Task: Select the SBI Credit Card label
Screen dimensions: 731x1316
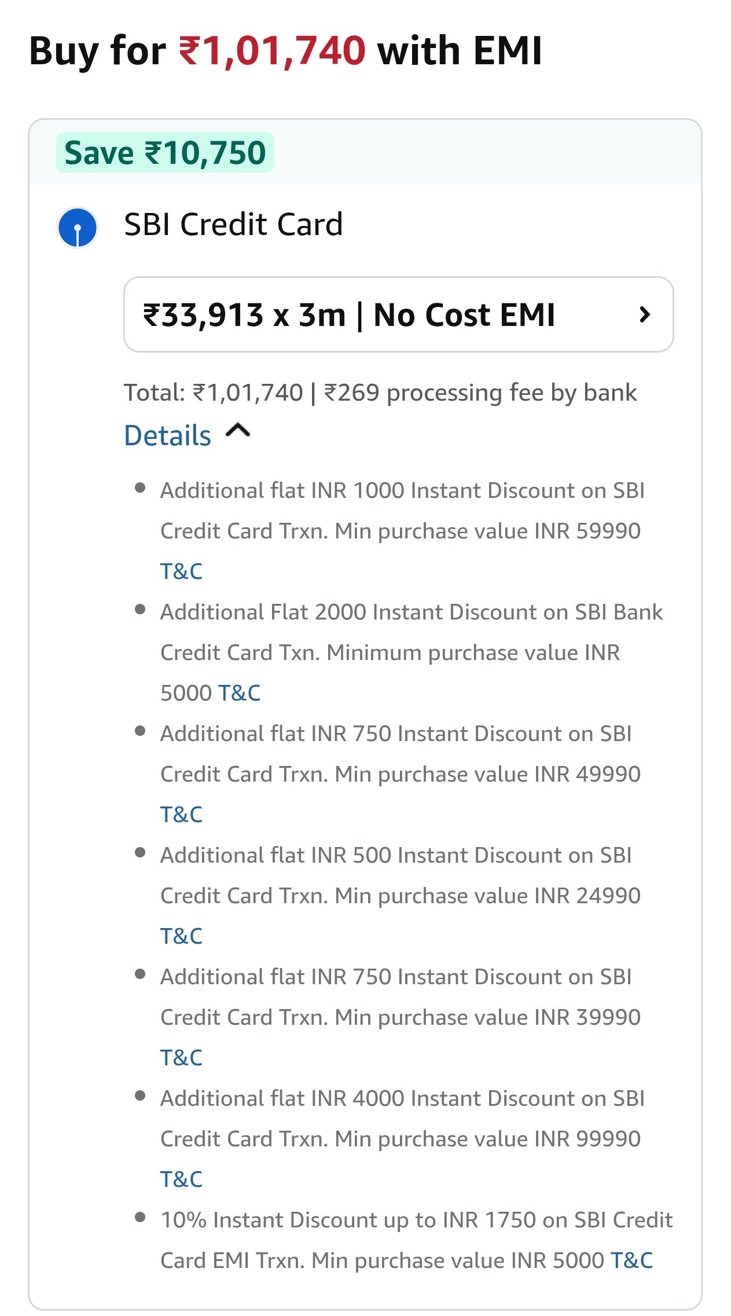Action: [x=233, y=224]
